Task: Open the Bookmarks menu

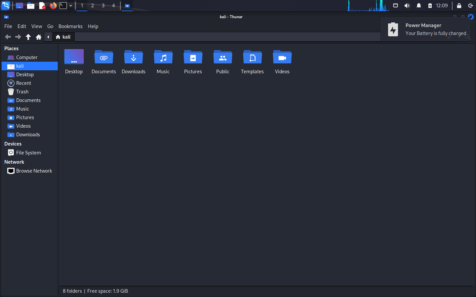Action: click(x=70, y=26)
